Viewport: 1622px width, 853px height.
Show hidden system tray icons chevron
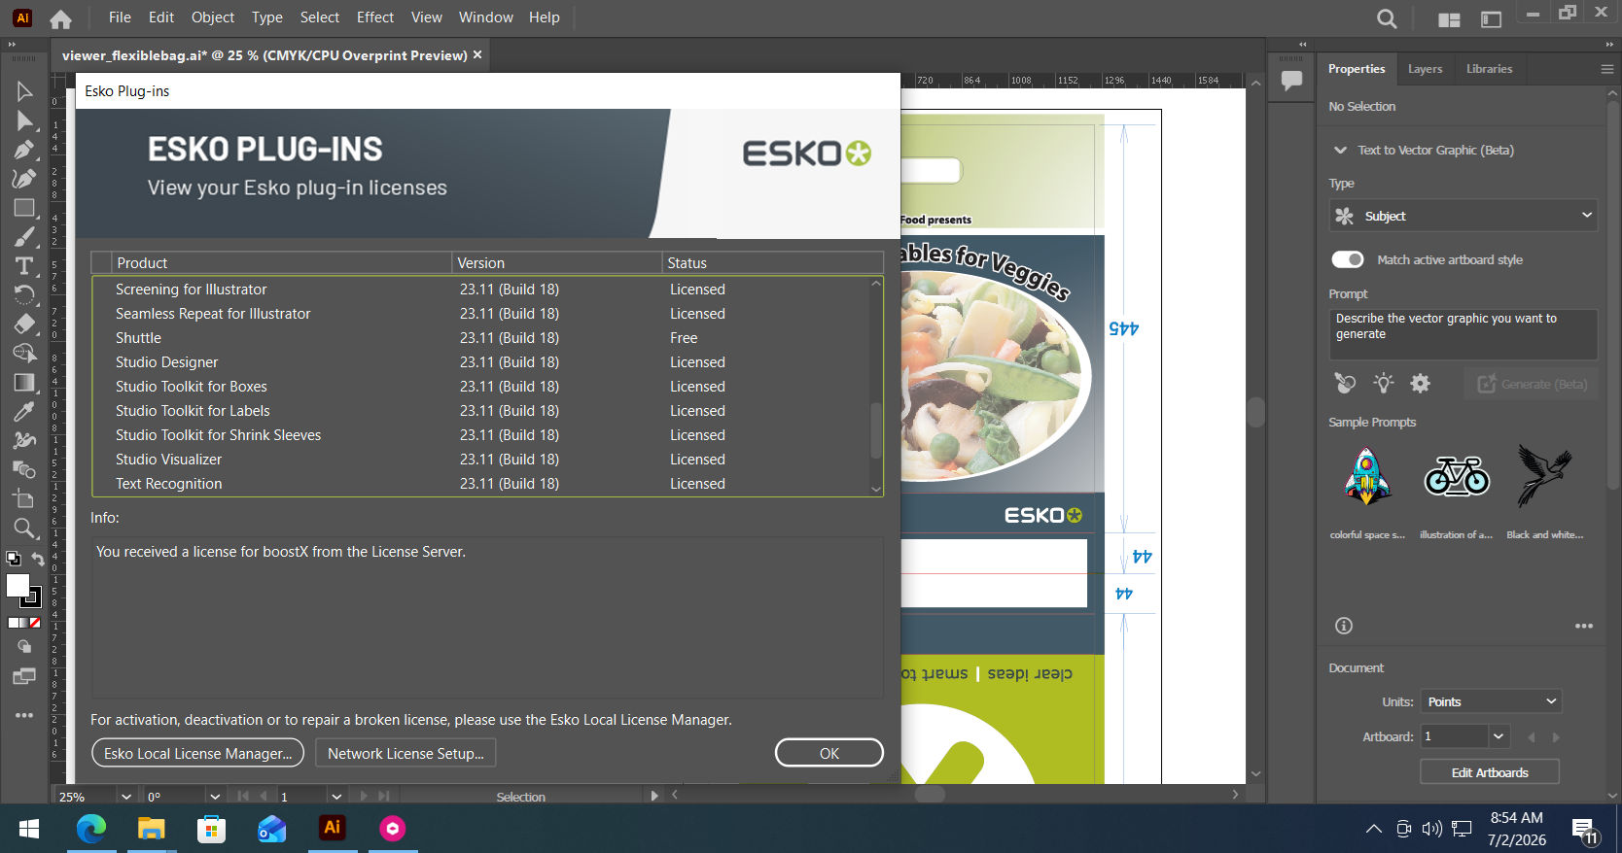(x=1373, y=829)
